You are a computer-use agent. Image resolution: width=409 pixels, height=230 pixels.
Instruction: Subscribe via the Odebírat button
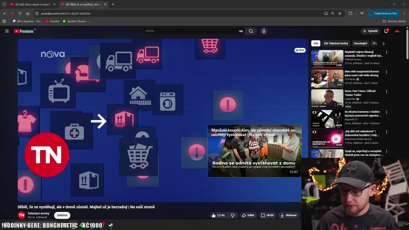click(x=62, y=215)
